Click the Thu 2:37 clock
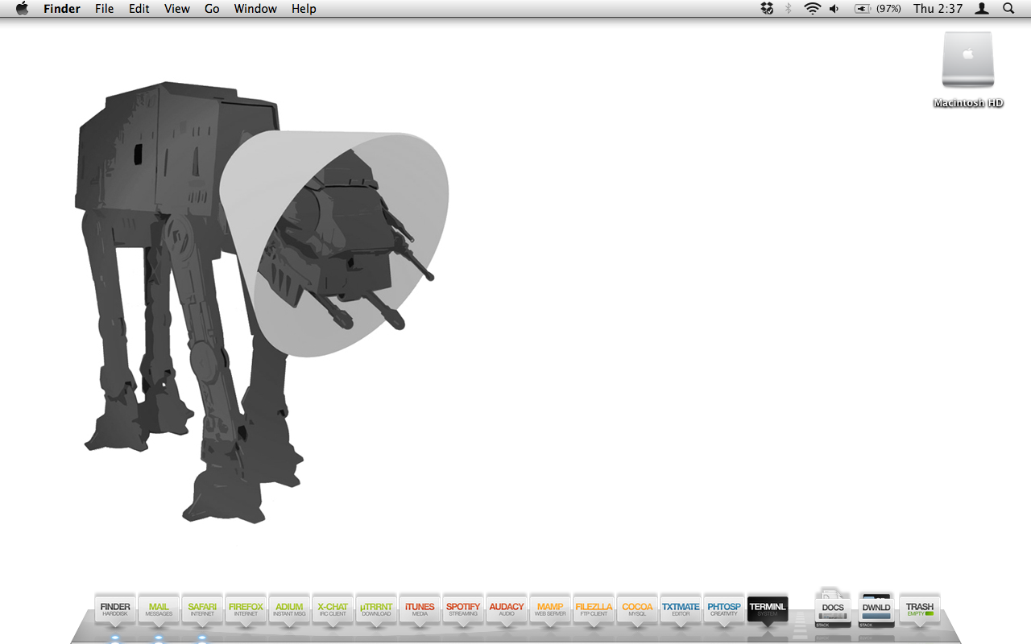1031x644 pixels. coord(938,9)
